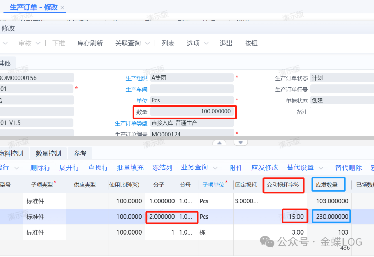Select the 变动损耗率 cell showing 15.00
Image resolution: width=374 pixels, height=257 pixels.
[293, 217]
